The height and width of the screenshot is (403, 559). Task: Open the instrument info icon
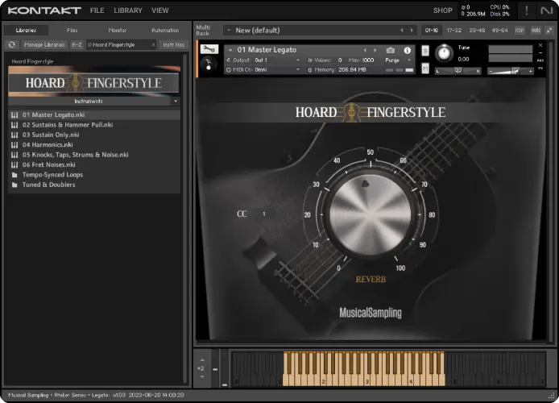point(407,50)
